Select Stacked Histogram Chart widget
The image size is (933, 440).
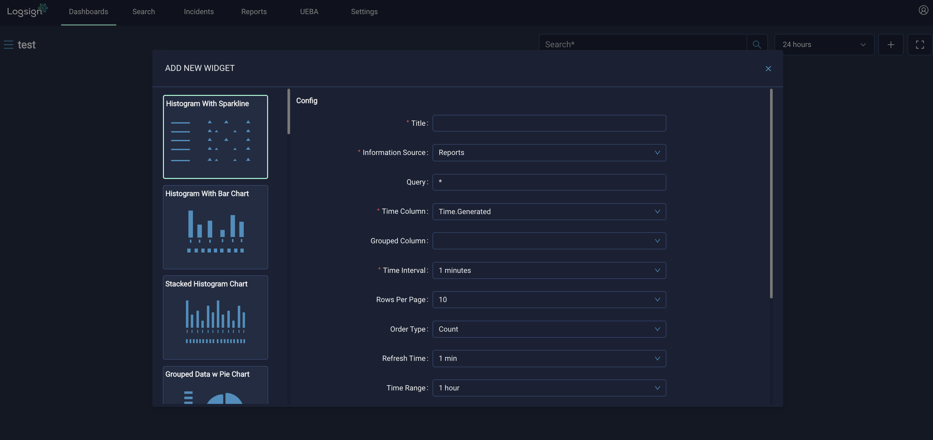pyautogui.click(x=215, y=318)
